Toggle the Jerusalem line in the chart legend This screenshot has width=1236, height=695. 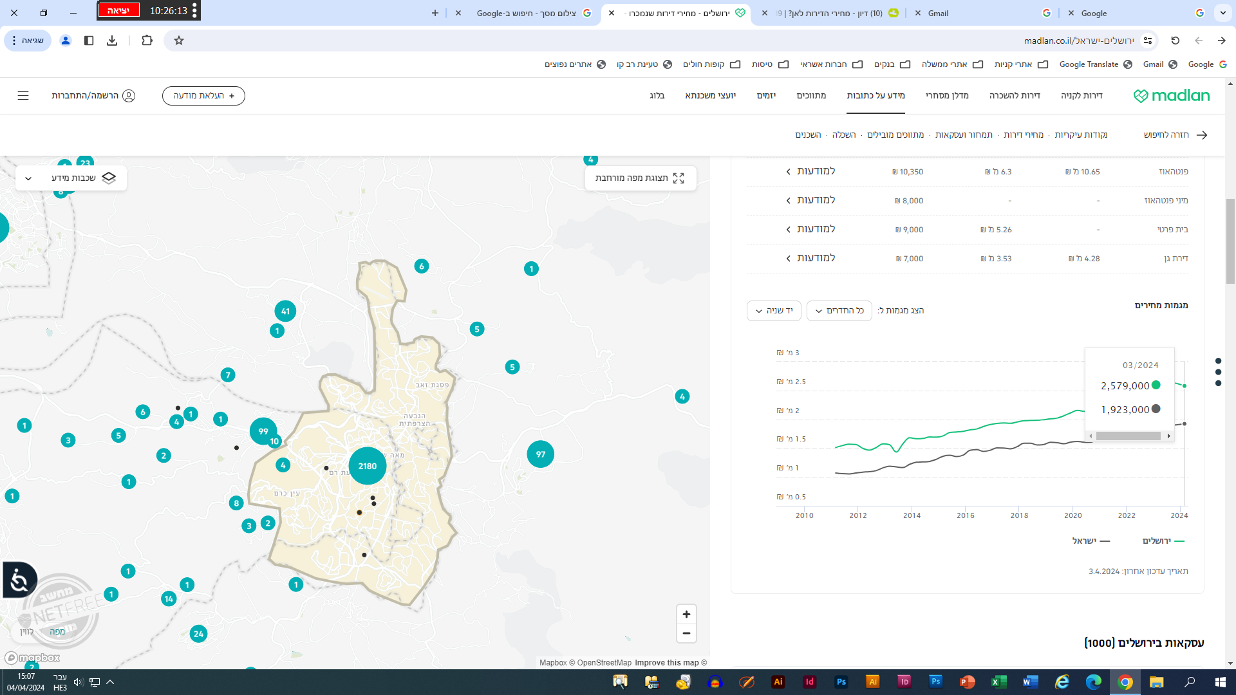tap(1163, 541)
